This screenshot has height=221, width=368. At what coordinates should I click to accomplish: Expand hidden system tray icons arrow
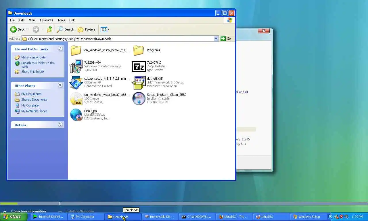(x=331, y=217)
